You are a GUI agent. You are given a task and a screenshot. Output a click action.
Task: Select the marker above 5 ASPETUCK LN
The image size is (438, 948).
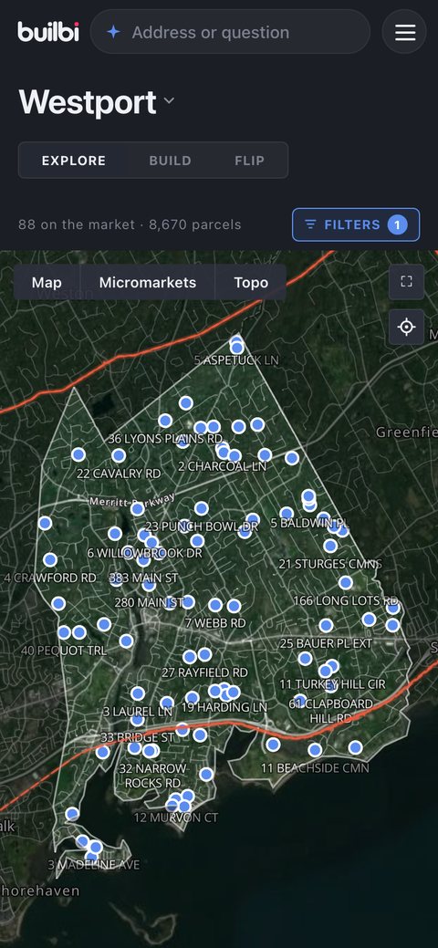236,347
